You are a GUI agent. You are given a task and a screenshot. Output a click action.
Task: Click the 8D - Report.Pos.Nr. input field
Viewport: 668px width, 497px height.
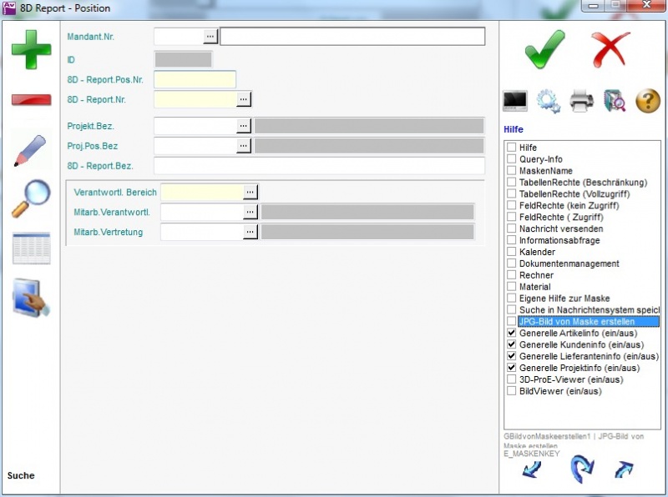pos(195,80)
